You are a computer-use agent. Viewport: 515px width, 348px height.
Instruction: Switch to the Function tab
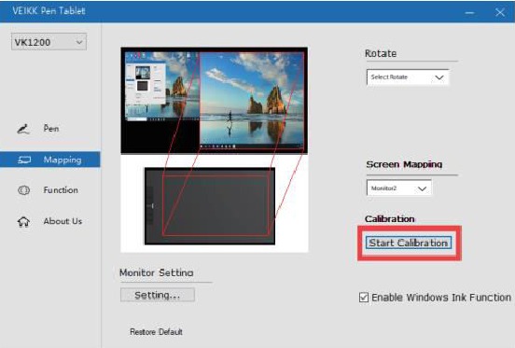pyautogui.click(x=61, y=190)
